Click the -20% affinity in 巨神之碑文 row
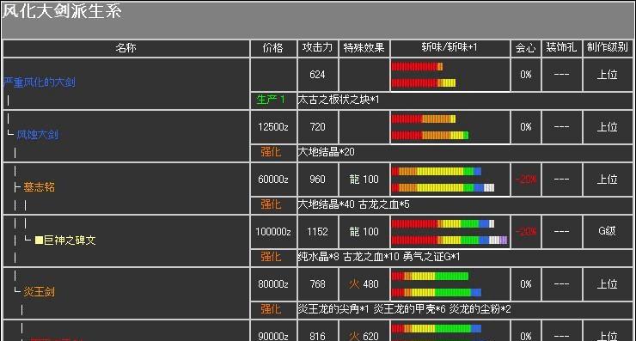The width and height of the screenshot is (636, 341). coord(526,232)
